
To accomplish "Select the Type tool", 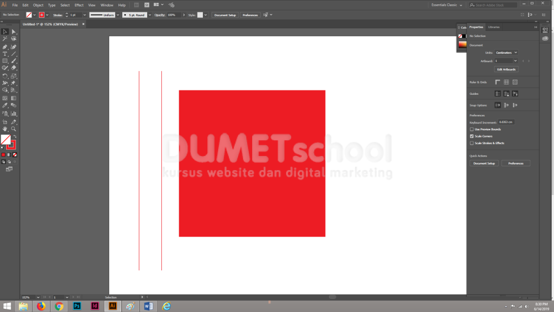I will [5, 54].
